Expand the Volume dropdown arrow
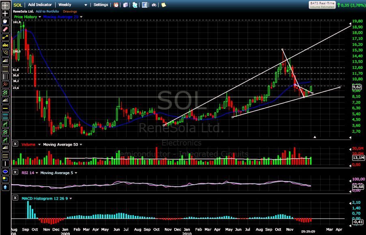Viewport: 366px width, 235px height. pyautogui.click(x=39, y=144)
